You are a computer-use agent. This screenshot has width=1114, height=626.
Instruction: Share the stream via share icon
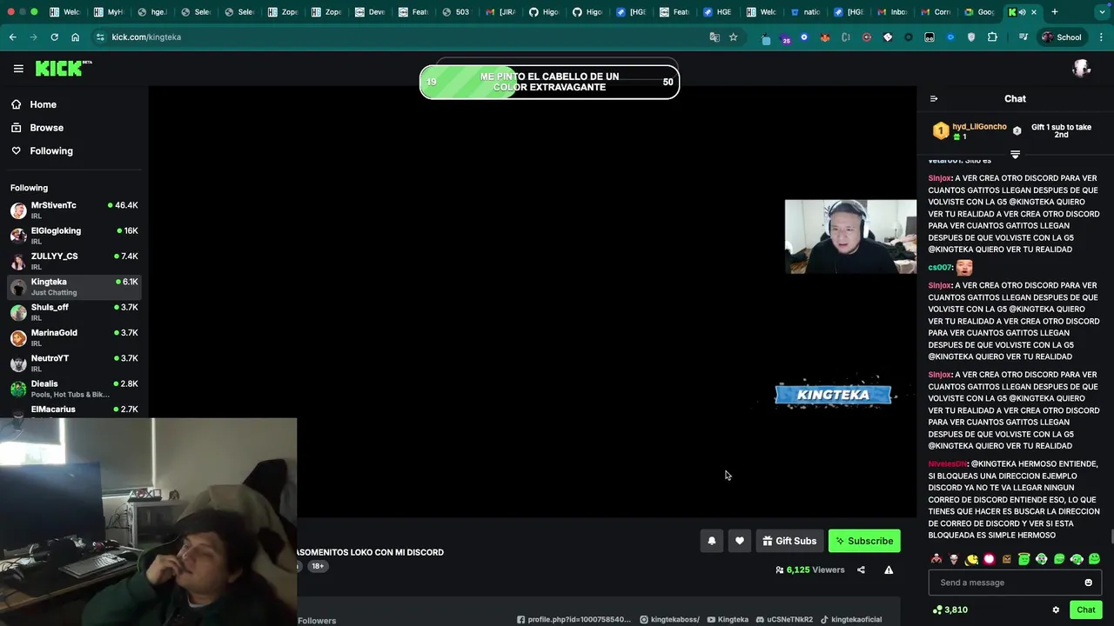[x=861, y=570]
